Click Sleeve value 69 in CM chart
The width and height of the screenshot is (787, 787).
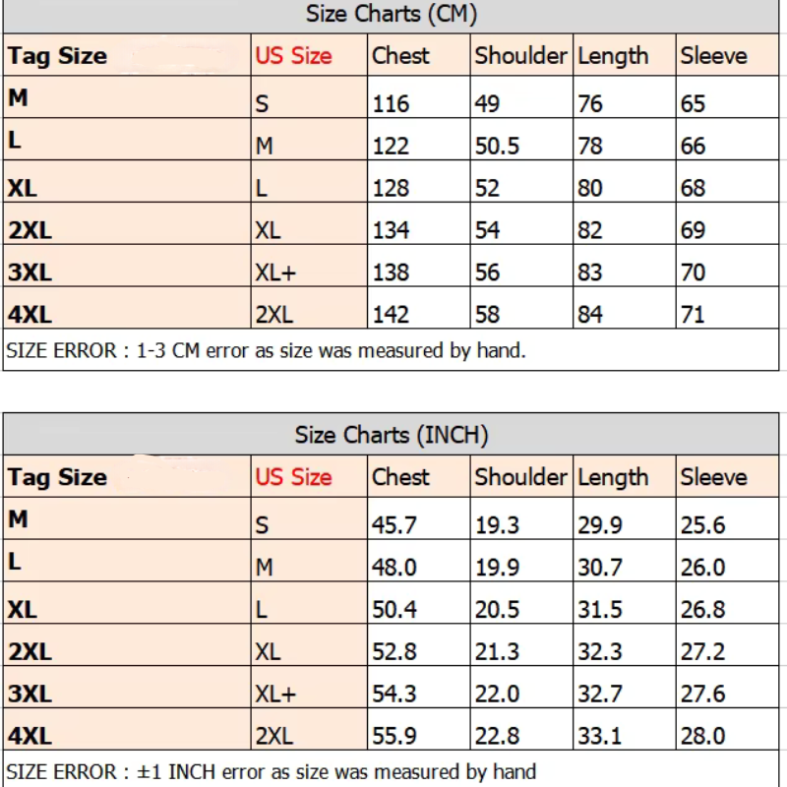pyautogui.click(x=694, y=230)
